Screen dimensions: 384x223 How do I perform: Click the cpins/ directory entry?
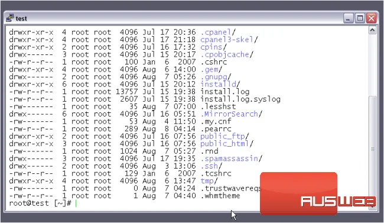tap(213, 47)
